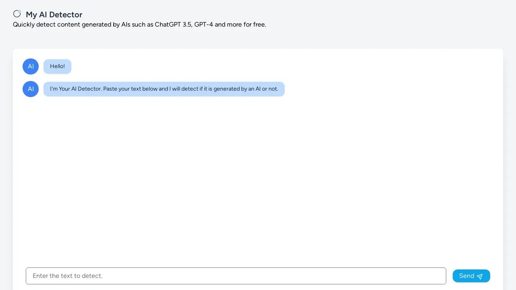Click the Hello chat bubble

(57, 66)
